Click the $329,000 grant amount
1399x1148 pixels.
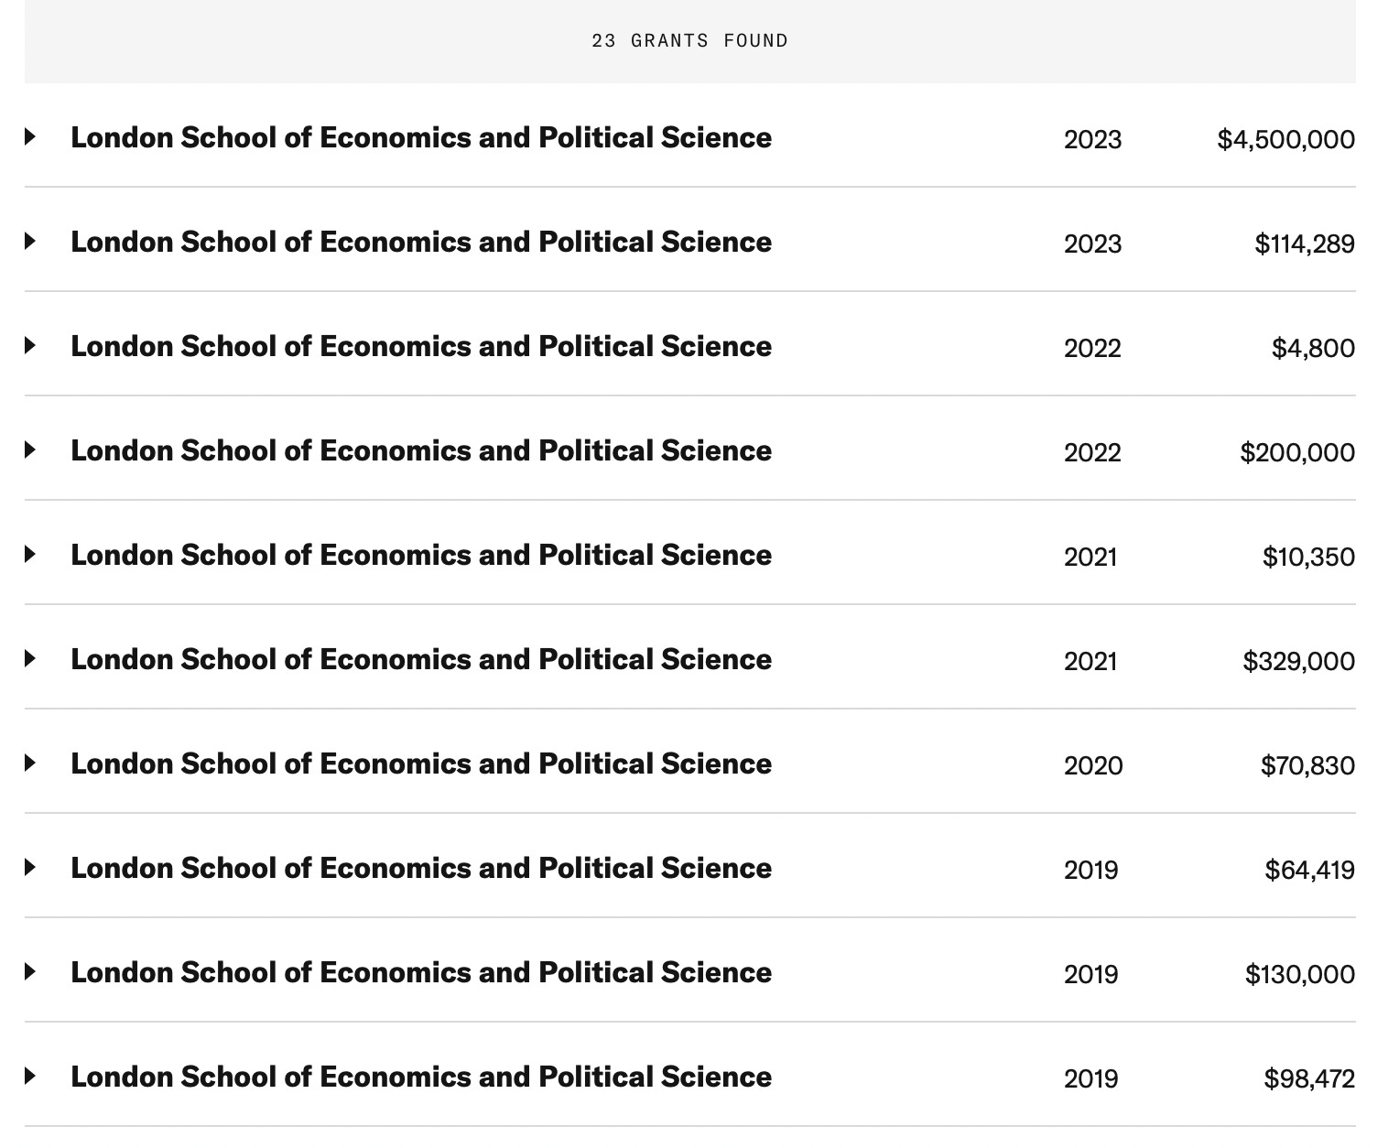pos(1298,661)
